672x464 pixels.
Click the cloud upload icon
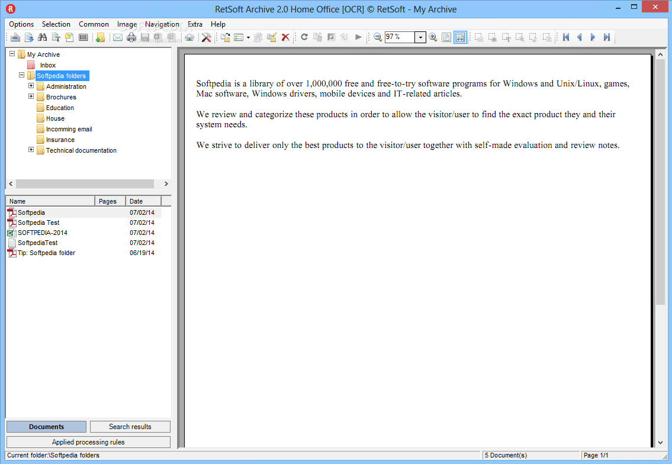coord(189,37)
